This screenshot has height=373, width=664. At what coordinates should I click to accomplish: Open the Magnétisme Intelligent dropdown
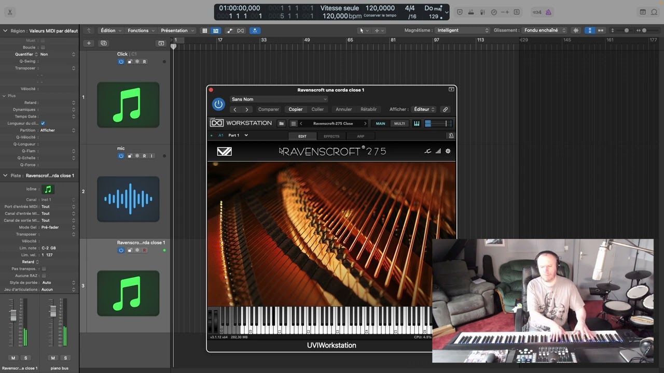(x=462, y=30)
